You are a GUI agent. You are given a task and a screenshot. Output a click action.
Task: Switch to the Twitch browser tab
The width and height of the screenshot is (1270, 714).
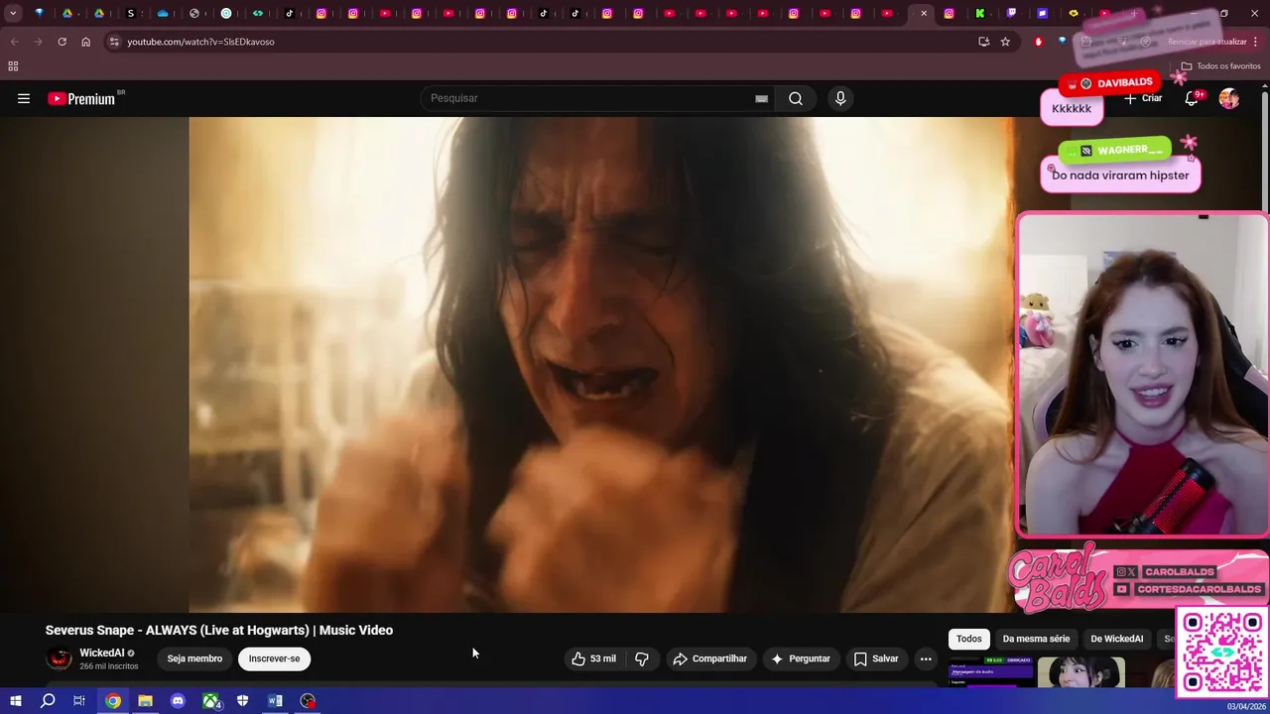(1011, 13)
